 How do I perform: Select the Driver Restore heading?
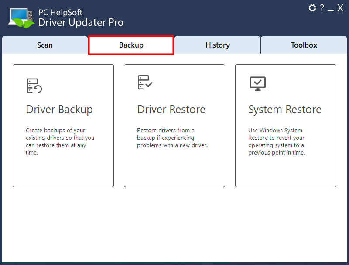pos(171,109)
